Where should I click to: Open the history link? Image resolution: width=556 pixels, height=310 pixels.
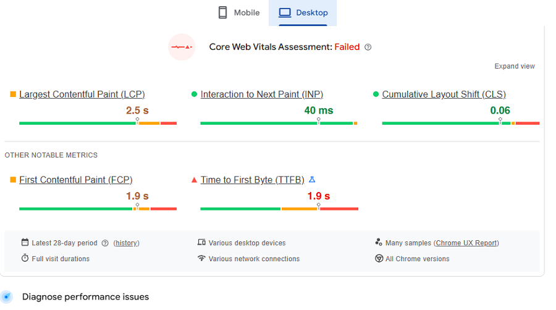(126, 243)
